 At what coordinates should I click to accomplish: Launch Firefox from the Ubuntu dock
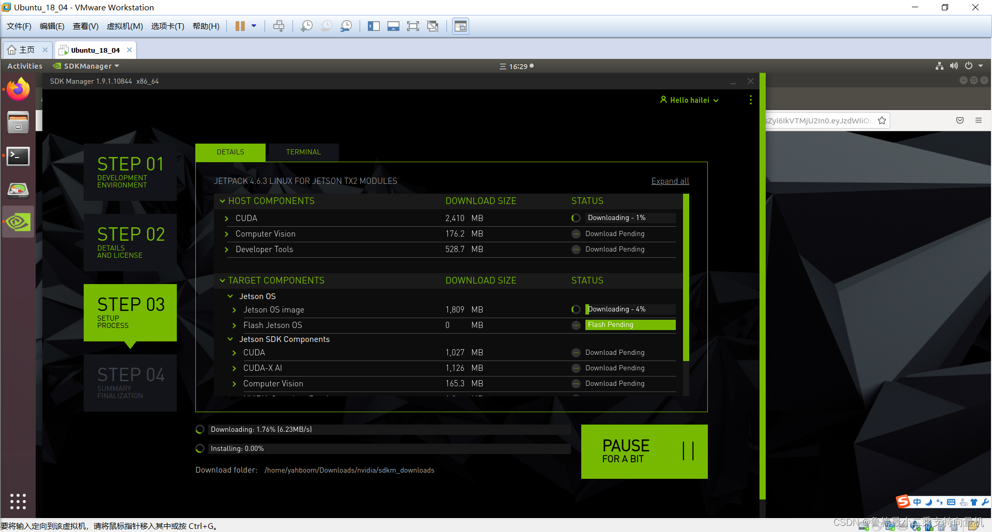click(x=18, y=89)
